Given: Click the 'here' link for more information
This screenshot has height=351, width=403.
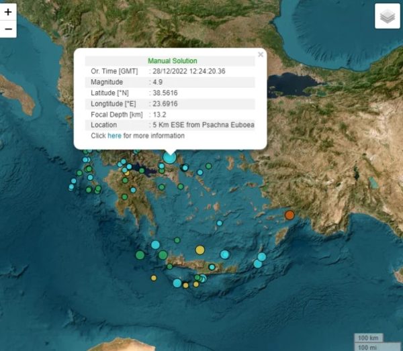Looking at the screenshot, I should pyautogui.click(x=114, y=136).
